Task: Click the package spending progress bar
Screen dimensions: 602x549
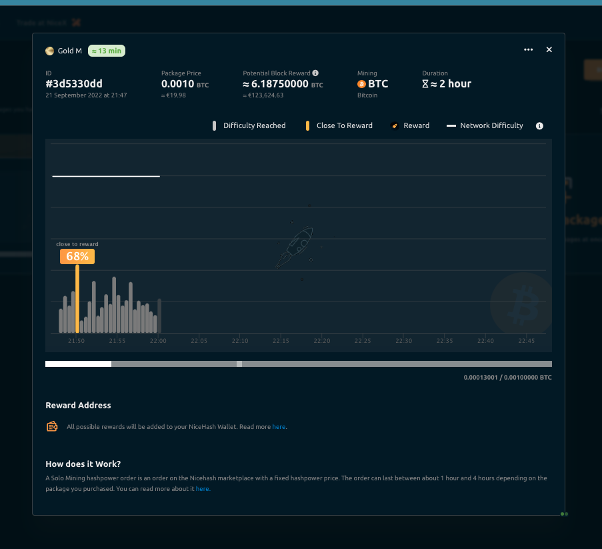Action: click(298, 364)
